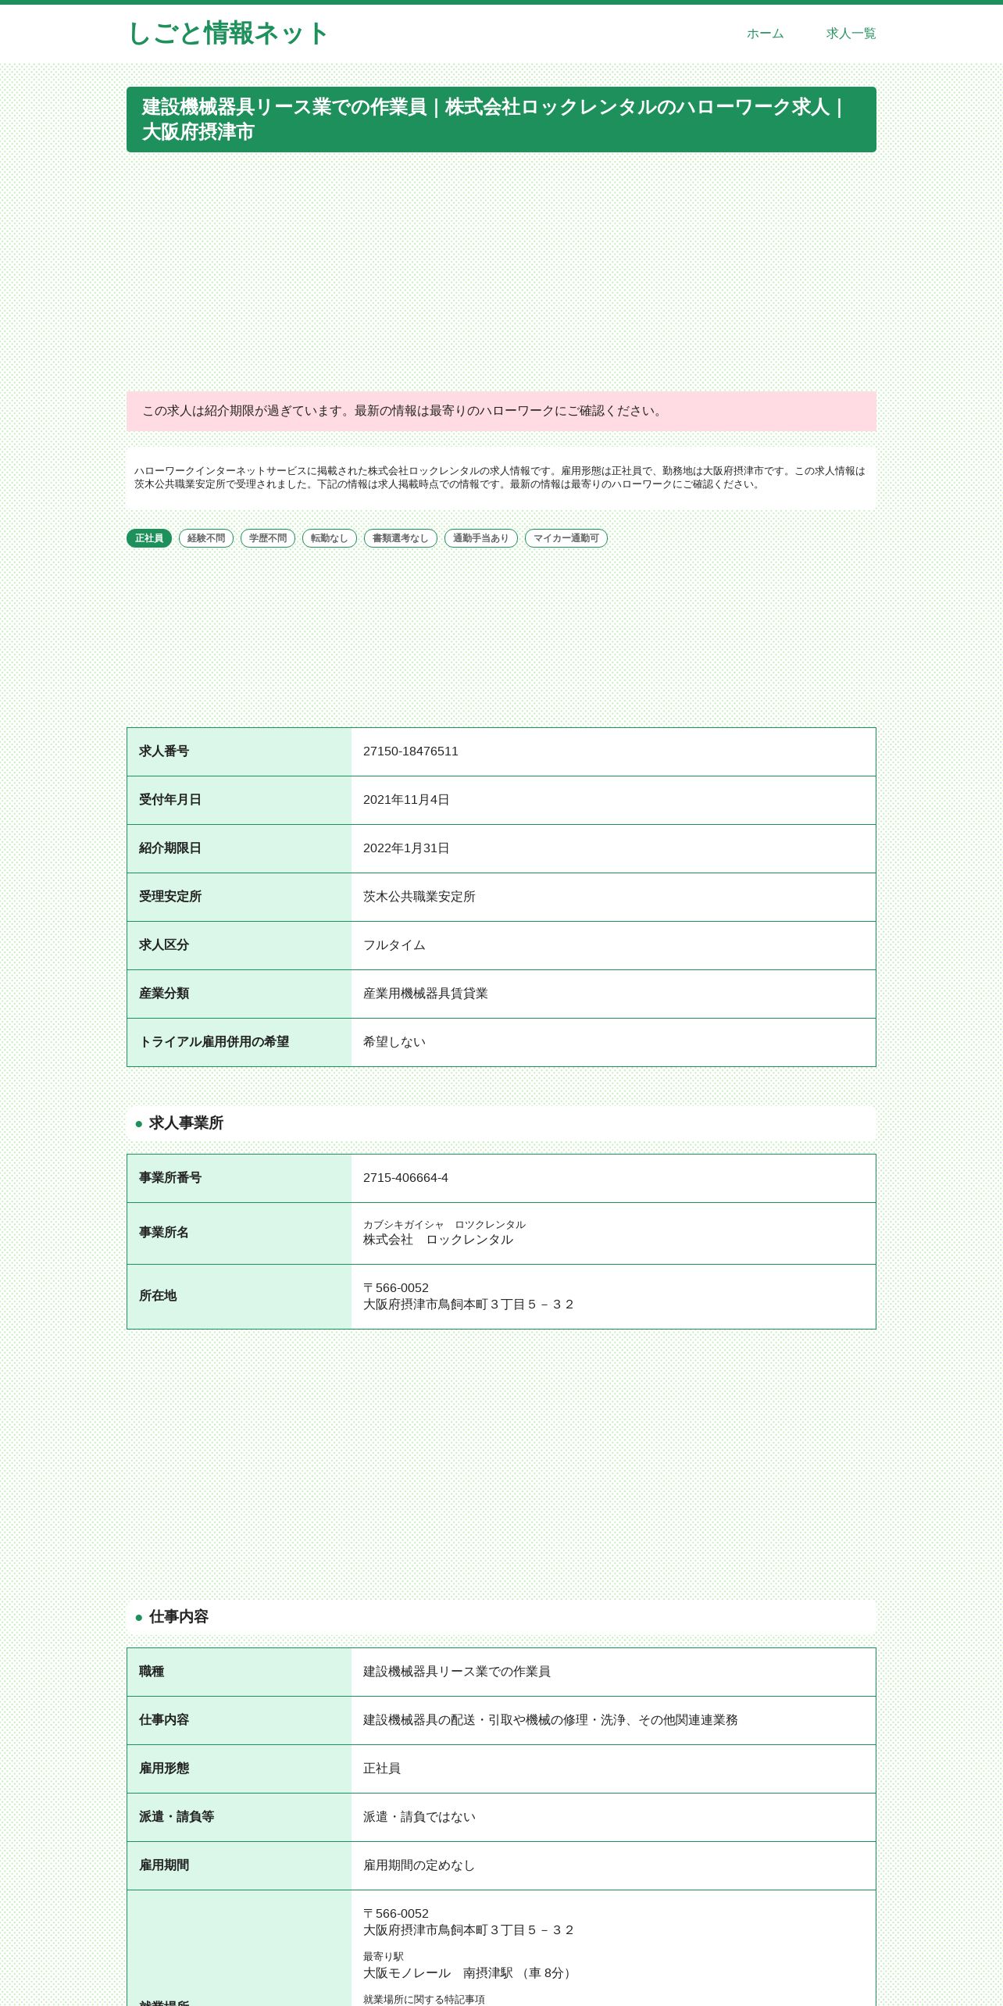Select the 通勤手当あり tag
Image resolution: width=1003 pixels, height=2006 pixels.
tap(481, 538)
